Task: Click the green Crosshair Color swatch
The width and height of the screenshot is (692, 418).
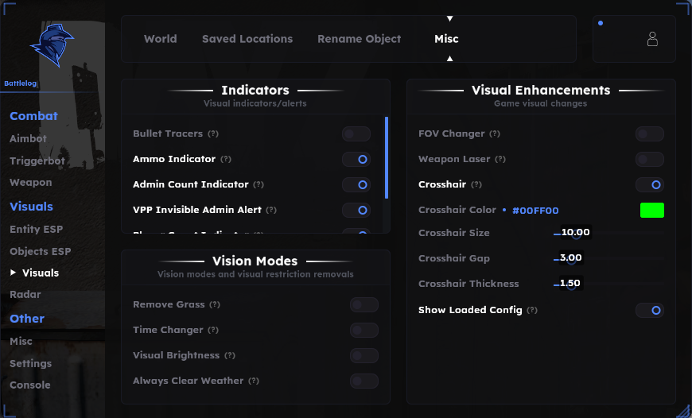Action: (652, 211)
